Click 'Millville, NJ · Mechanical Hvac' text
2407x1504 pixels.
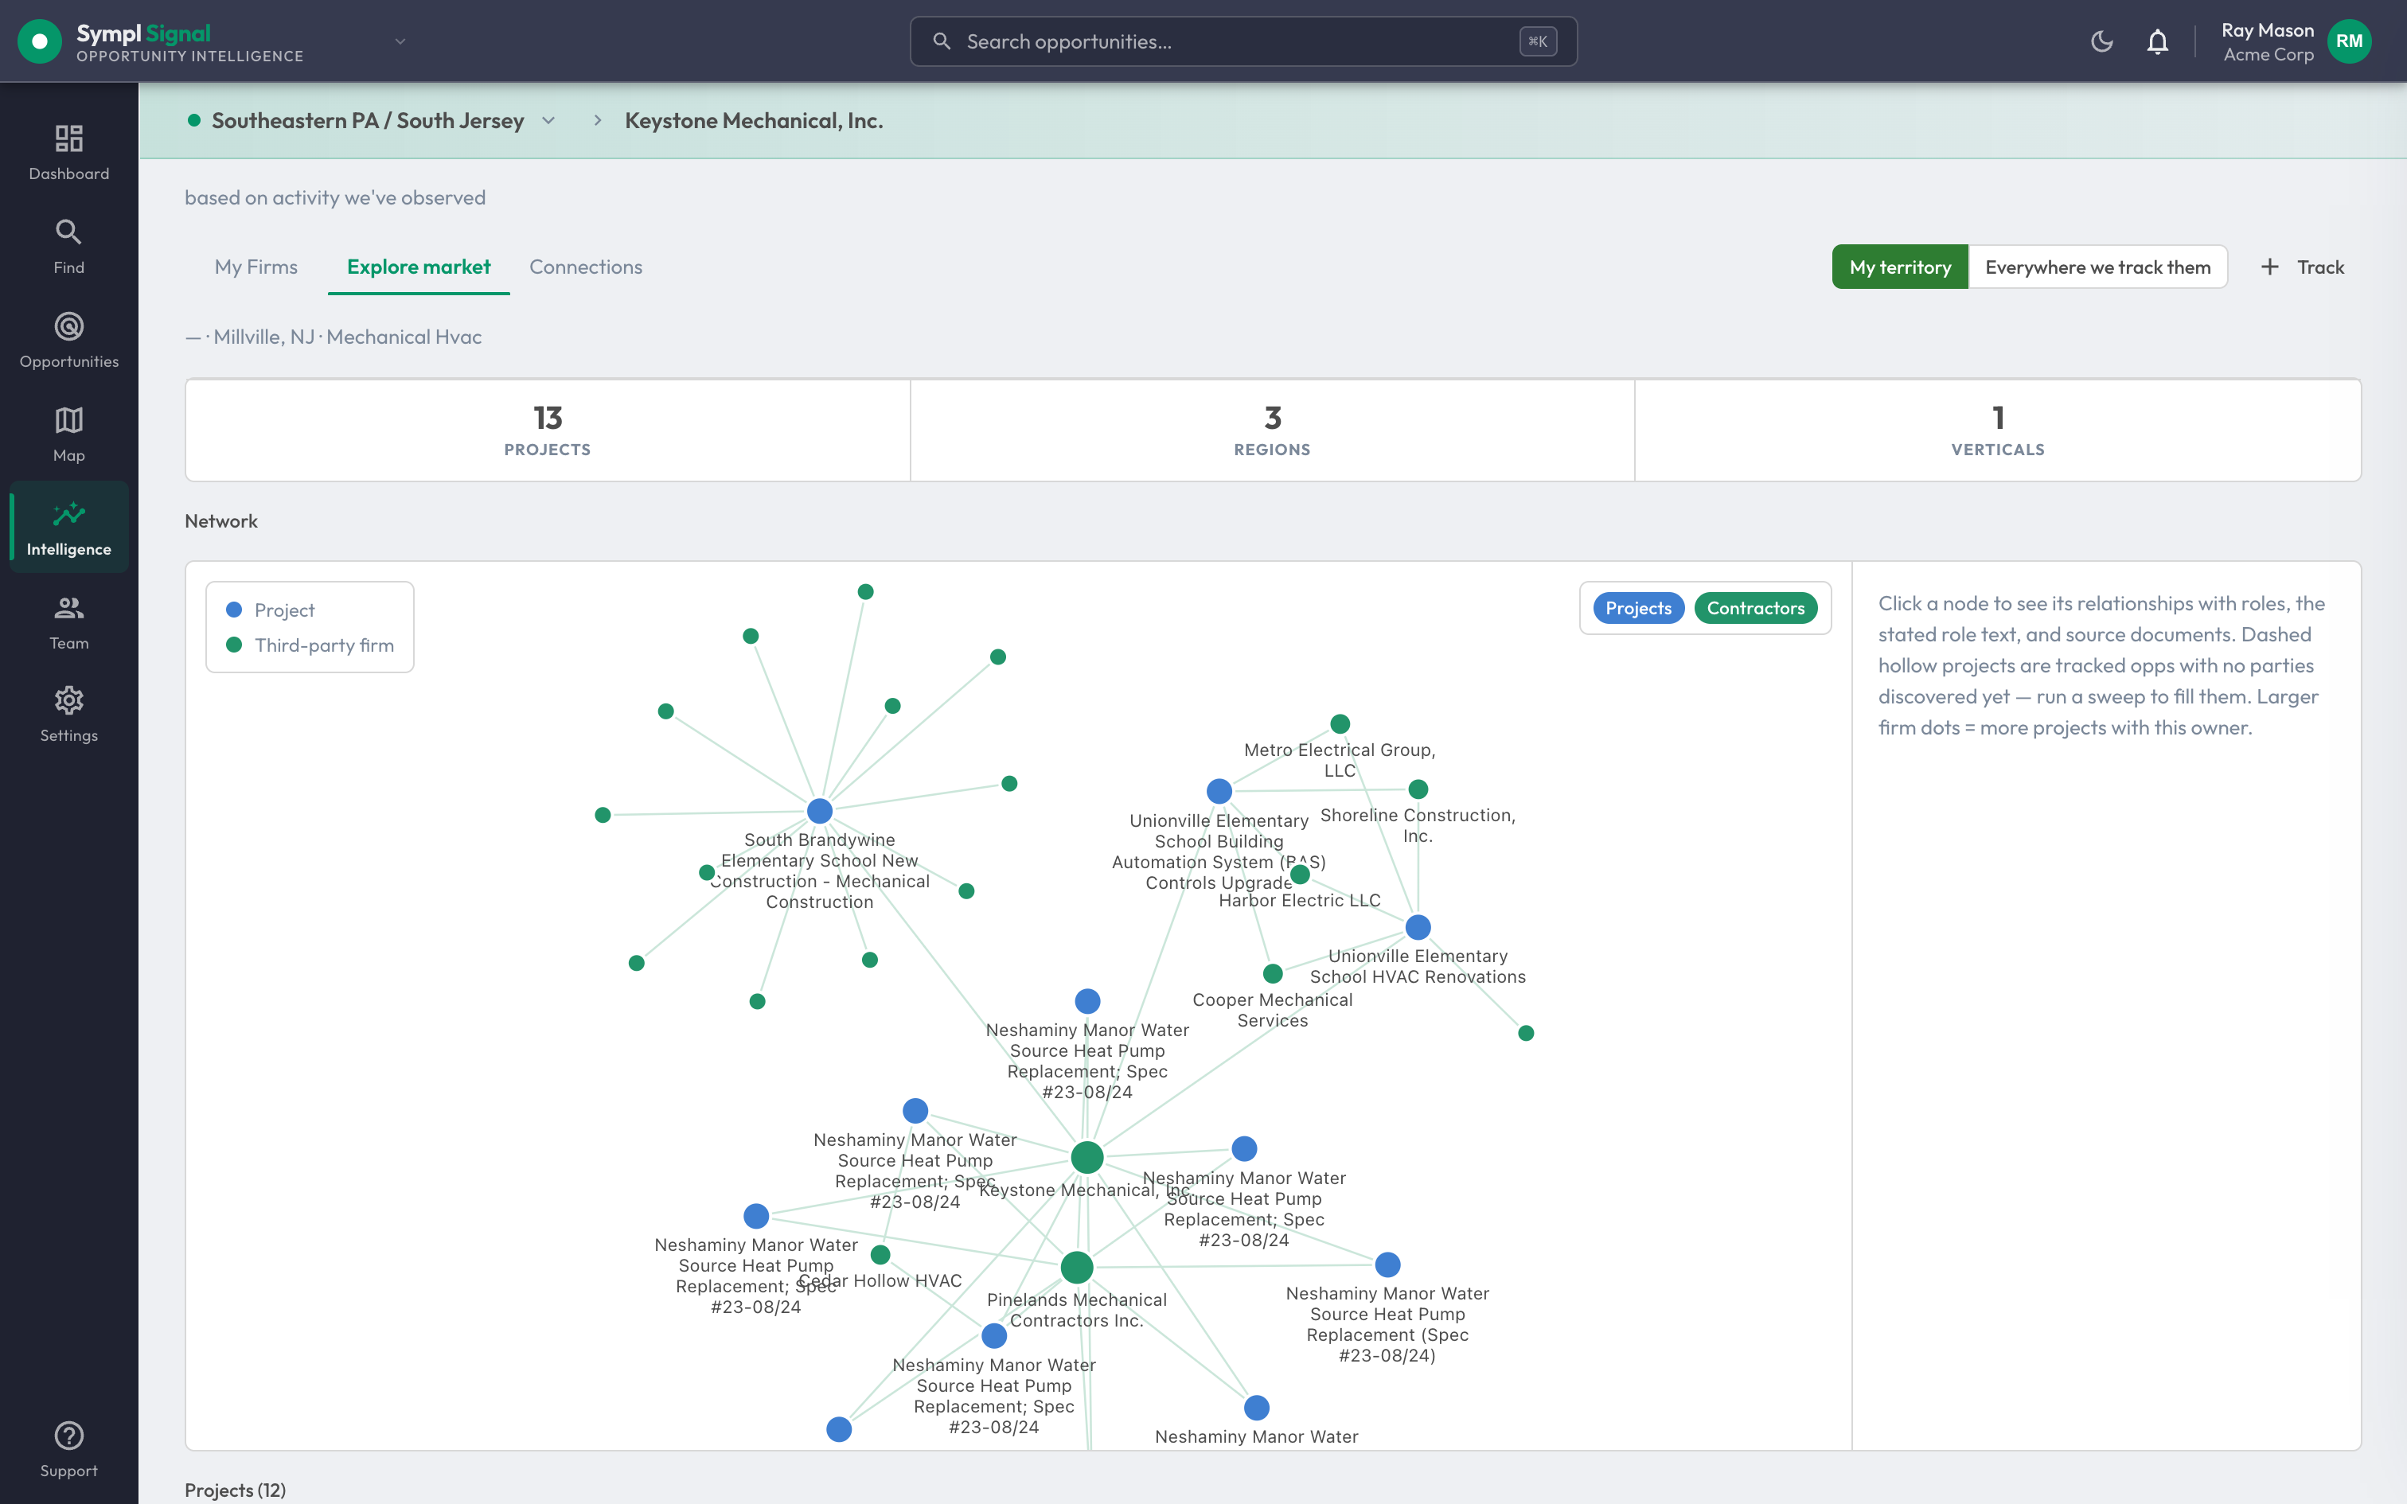point(347,336)
